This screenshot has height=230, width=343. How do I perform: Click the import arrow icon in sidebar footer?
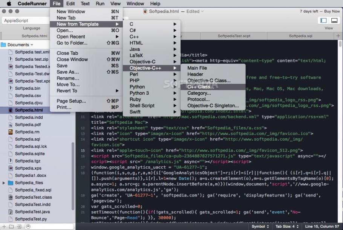pyautogui.click(x=19, y=227)
